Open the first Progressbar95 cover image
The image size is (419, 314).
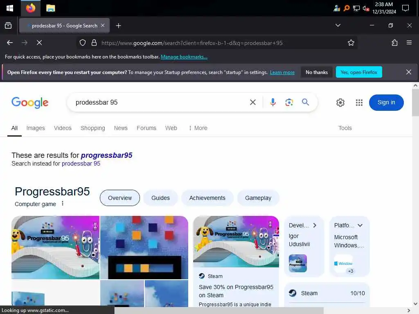pyautogui.click(x=55, y=247)
